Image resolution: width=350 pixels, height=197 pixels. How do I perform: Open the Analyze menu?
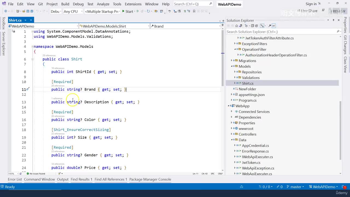(x=103, y=4)
